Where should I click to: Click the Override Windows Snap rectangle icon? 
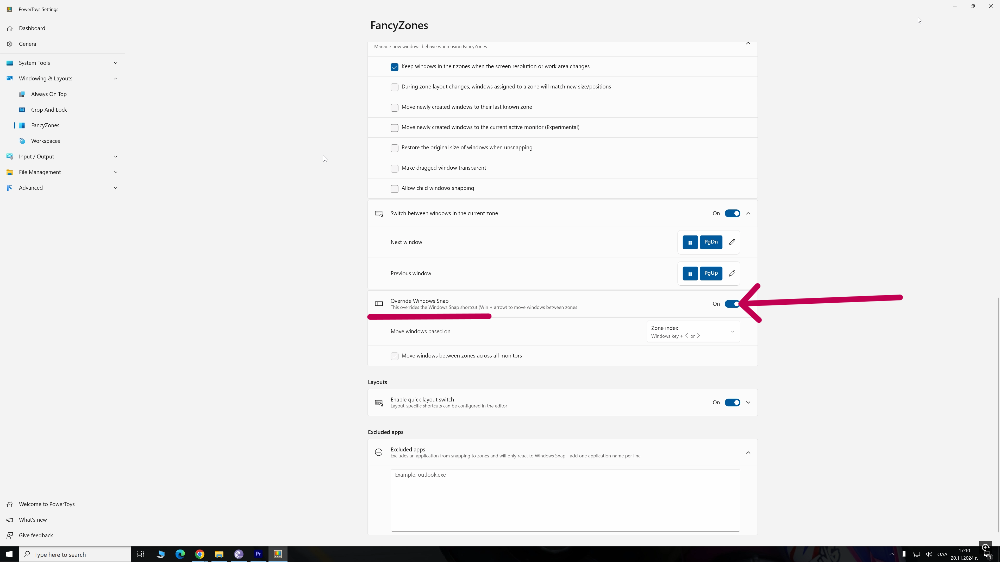tap(378, 304)
